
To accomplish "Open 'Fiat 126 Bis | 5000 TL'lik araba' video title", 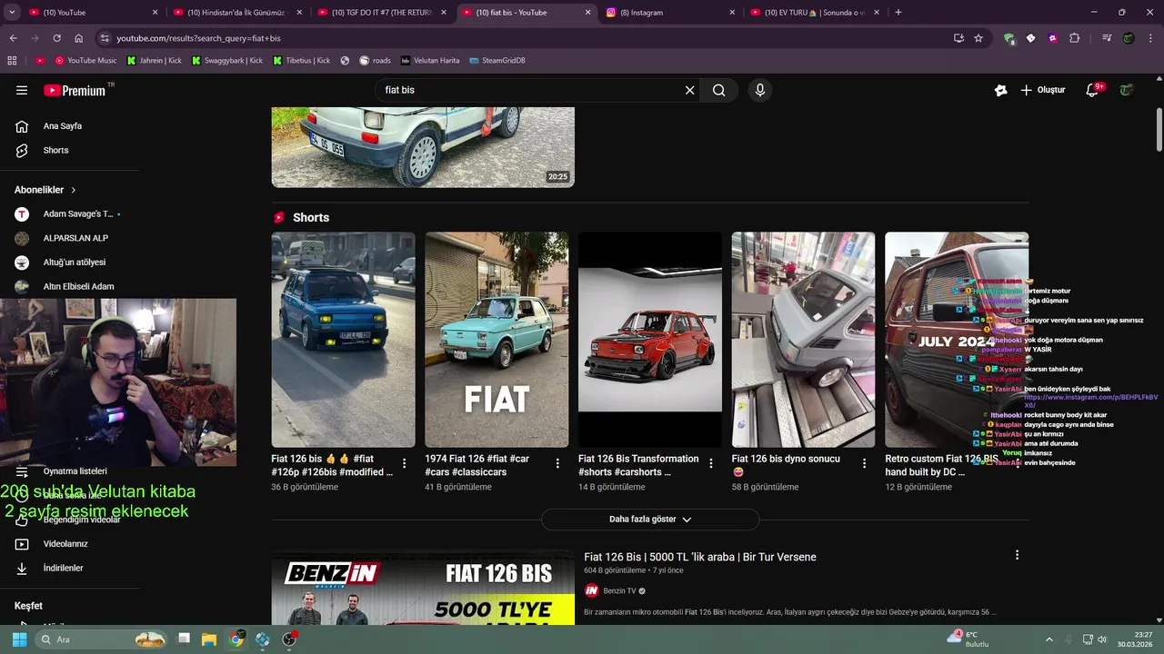I will point(700,557).
